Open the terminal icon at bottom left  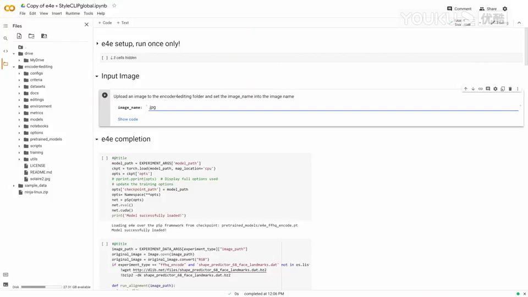tap(5, 285)
